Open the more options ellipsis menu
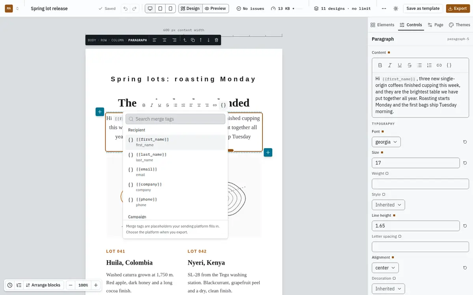Screen dimensions: 473x295 (384, 8)
